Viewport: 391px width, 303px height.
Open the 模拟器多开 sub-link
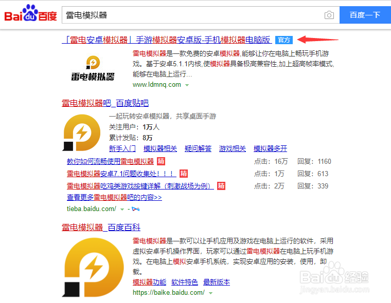270,148
